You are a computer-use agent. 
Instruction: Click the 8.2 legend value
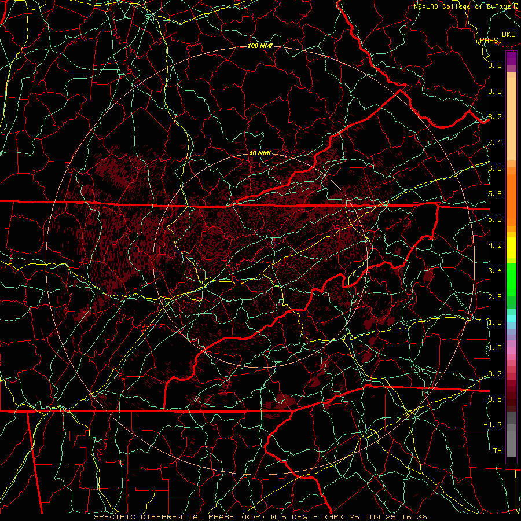coord(495,116)
